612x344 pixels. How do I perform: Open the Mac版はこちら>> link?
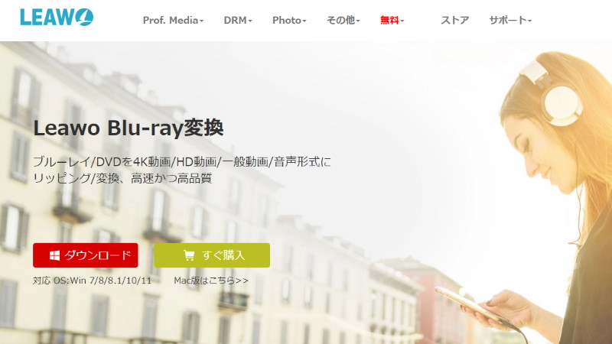pos(211,281)
